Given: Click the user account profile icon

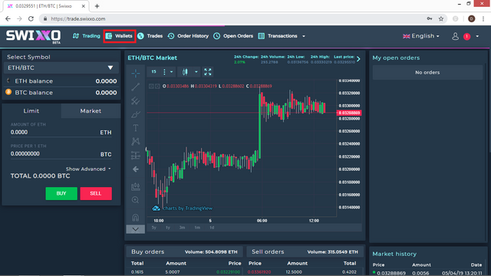Looking at the screenshot, I should tap(455, 36).
